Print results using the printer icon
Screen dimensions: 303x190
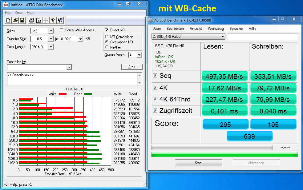click(x=31, y=20)
